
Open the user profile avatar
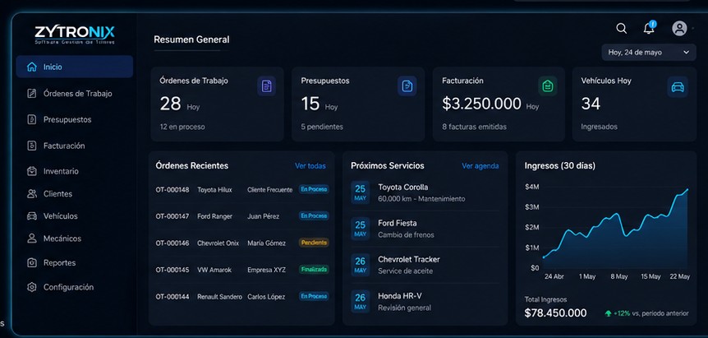click(679, 29)
